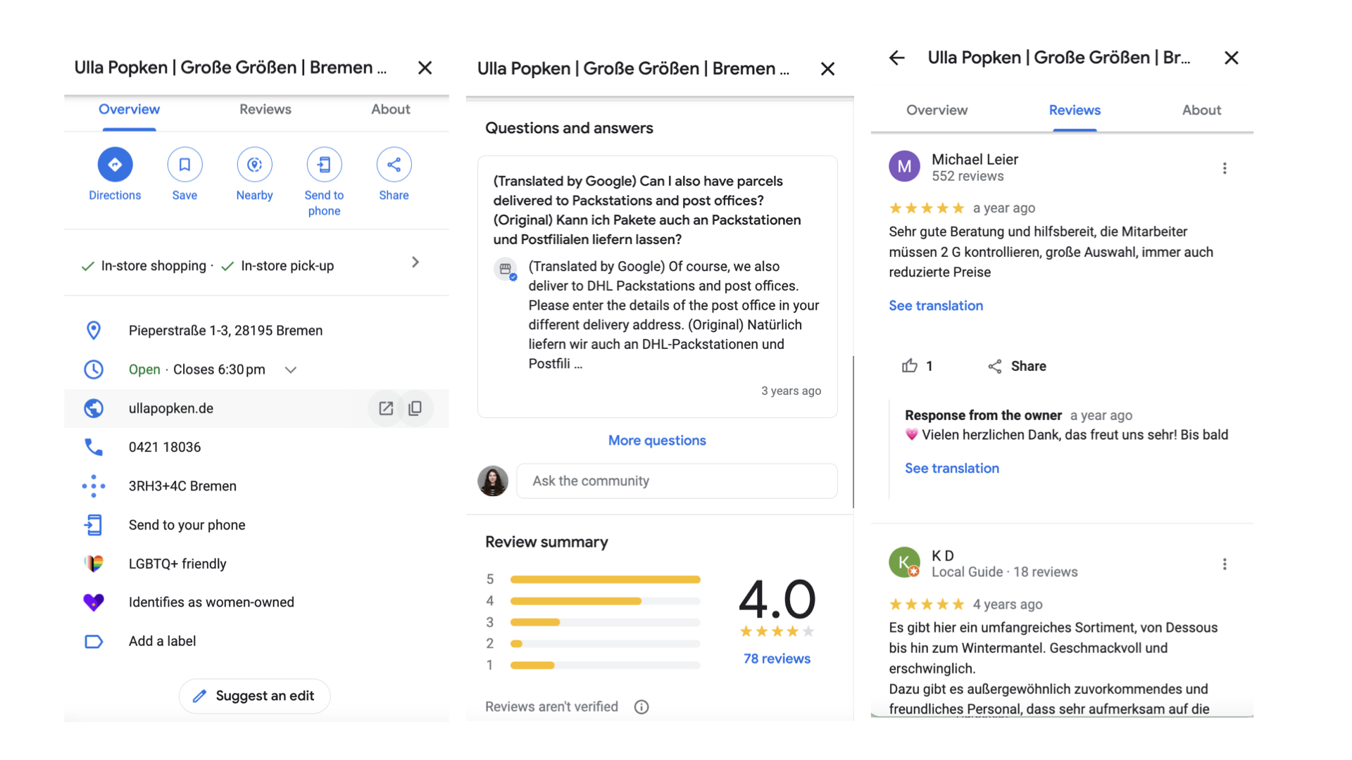Image resolution: width=1352 pixels, height=760 pixels.
Task: Get Directions to Ulla Popken store
Action: coord(115,164)
